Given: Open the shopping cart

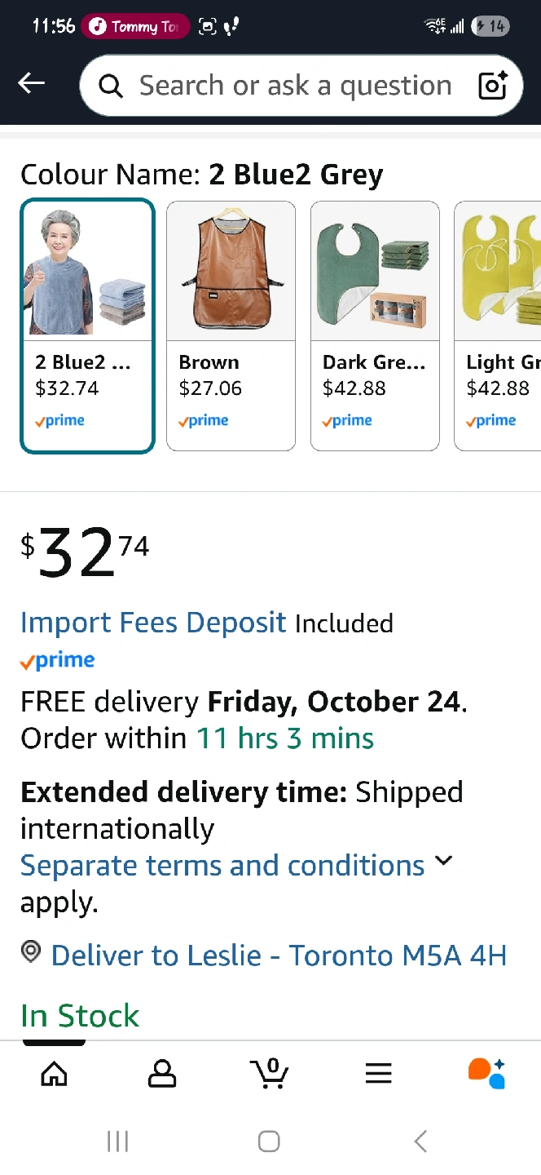Looking at the screenshot, I should pyautogui.click(x=270, y=1073).
